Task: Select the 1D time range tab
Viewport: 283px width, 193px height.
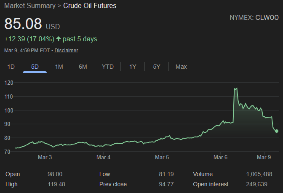Action: point(11,67)
